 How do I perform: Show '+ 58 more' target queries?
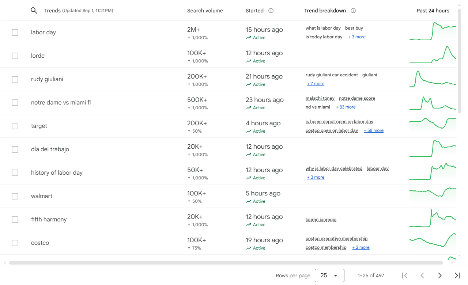(x=374, y=130)
